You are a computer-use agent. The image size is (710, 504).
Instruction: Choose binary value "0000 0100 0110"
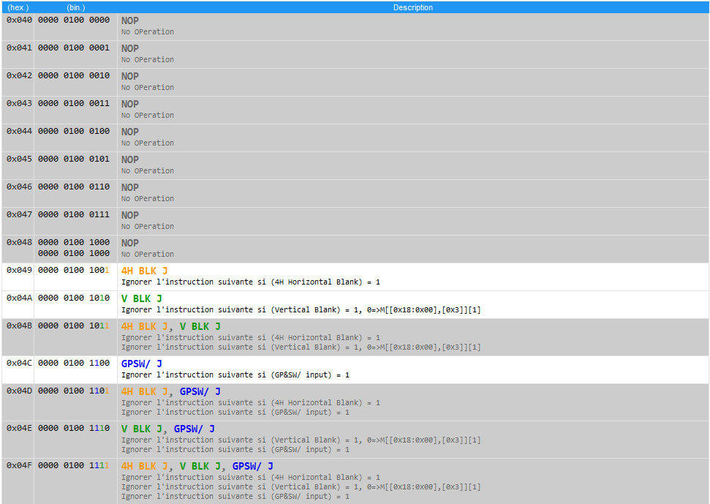click(x=74, y=187)
